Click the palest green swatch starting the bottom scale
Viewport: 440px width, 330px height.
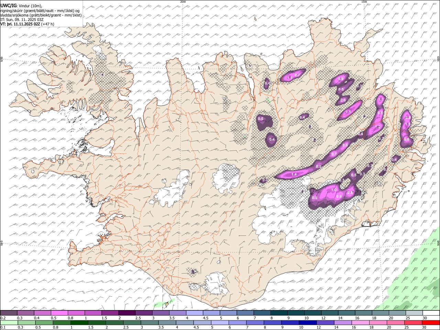click(x=9, y=323)
